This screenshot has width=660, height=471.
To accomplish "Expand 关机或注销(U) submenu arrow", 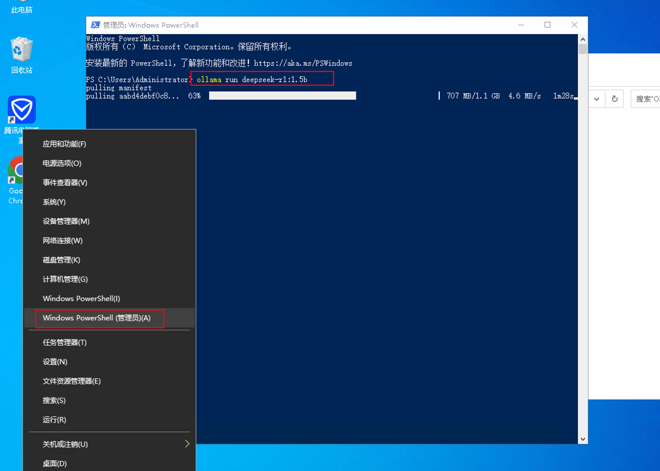I will [x=187, y=444].
